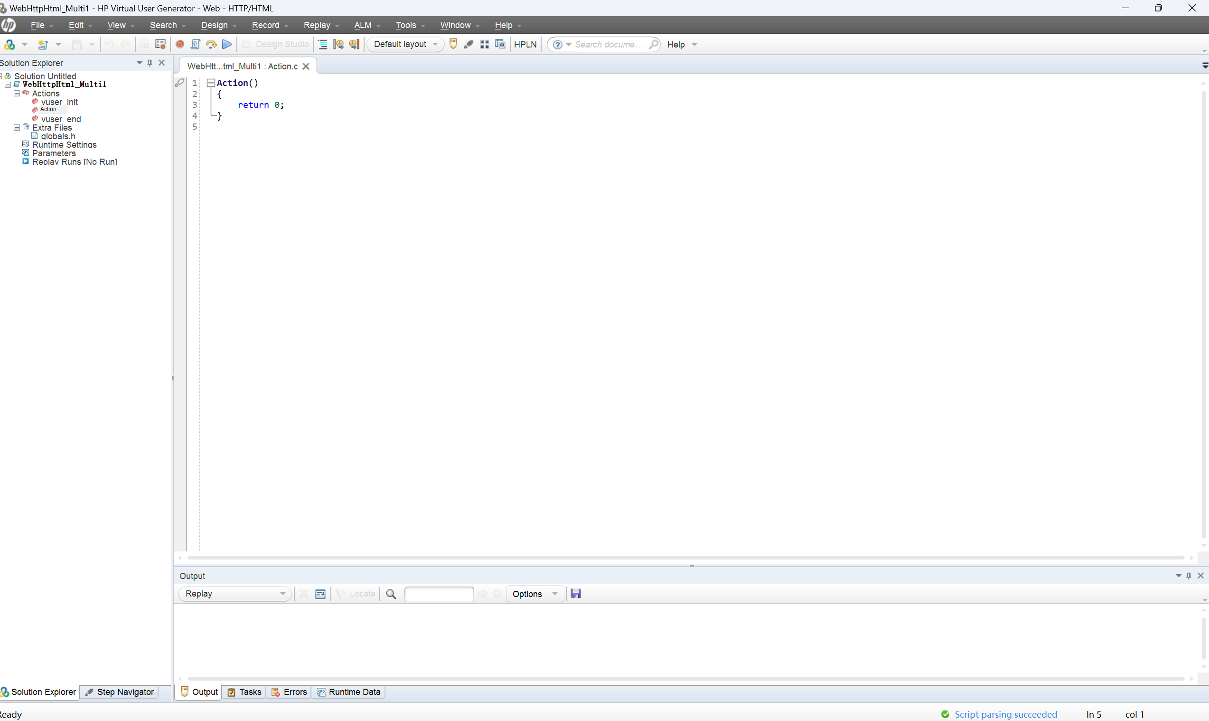This screenshot has width=1209, height=721.
Task: Click the recording options icon in toolbar
Action: (160, 44)
